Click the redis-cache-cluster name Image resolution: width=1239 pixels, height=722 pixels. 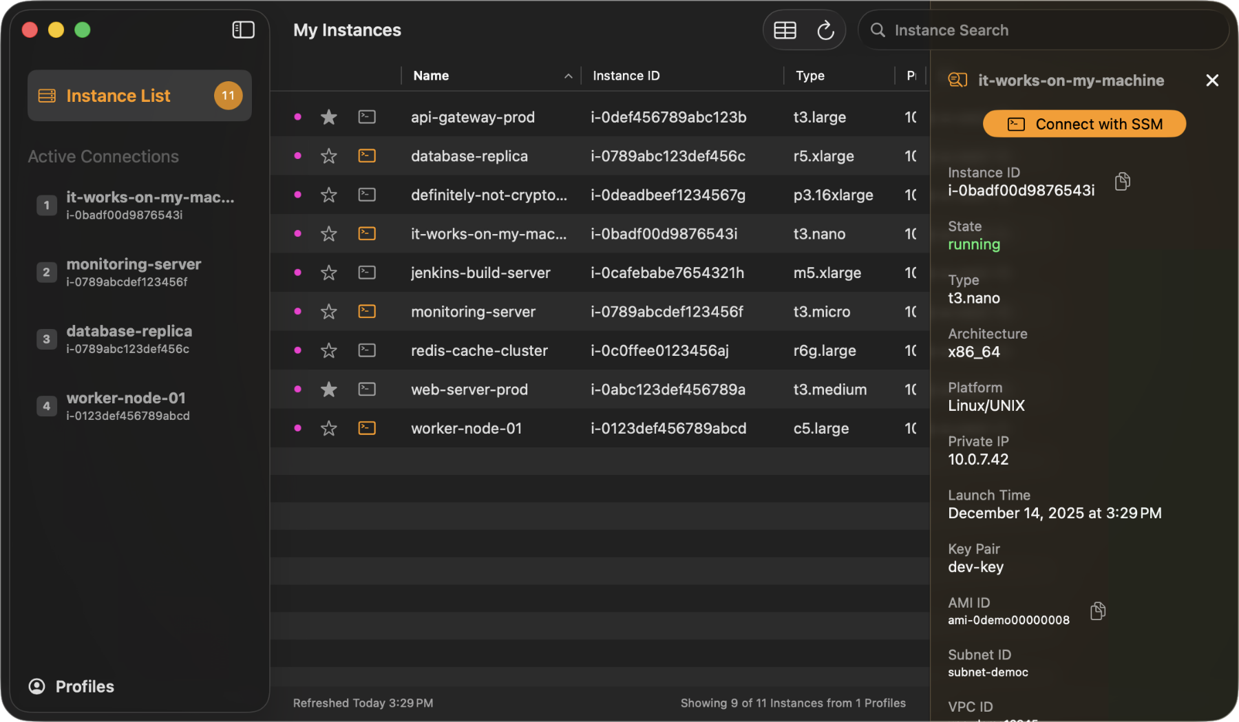click(479, 350)
